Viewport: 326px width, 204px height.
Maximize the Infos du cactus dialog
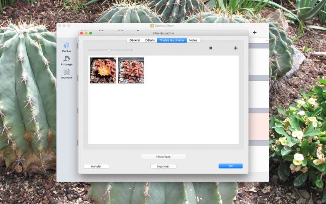click(x=90, y=33)
